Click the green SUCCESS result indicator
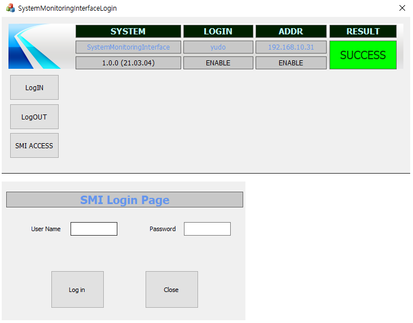The height and width of the screenshot is (323, 413). [x=363, y=55]
